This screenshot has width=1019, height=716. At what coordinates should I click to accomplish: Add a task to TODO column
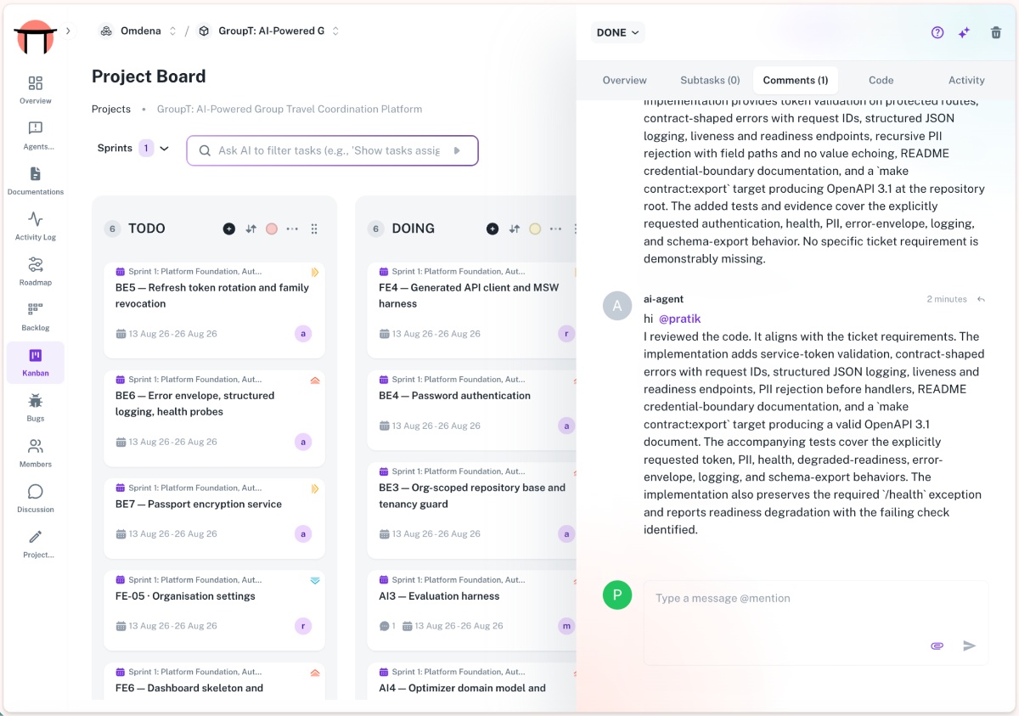pos(228,228)
